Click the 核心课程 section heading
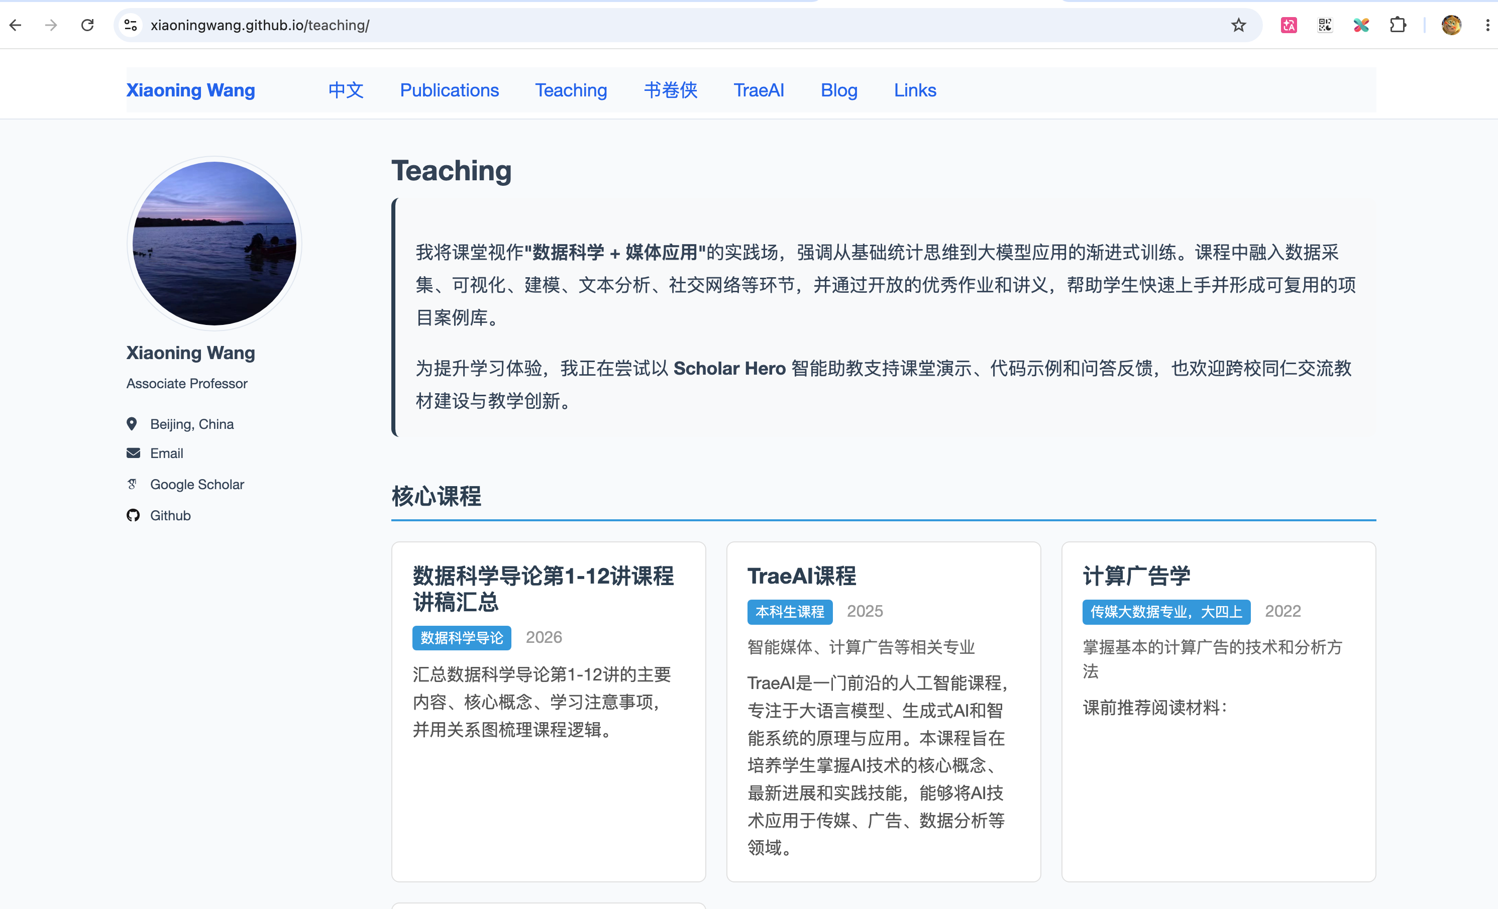The width and height of the screenshot is (1498, 909). tap(436, 496)
